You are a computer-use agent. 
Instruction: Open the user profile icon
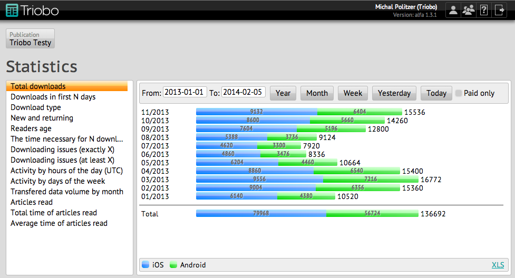[453, 10]
